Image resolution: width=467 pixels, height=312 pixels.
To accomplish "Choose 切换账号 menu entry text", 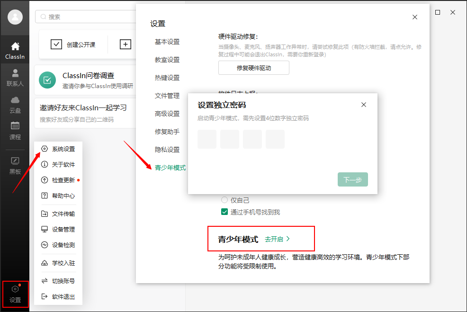I will click(63, 281).
